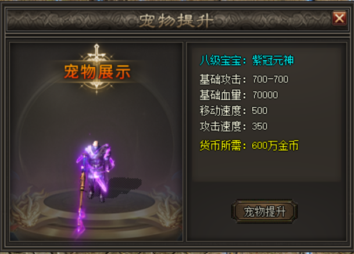Click the golden sword emblem above banner
354x254 pixels.
pos(96,53)
